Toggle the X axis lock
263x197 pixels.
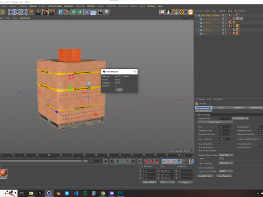point(11,12)
